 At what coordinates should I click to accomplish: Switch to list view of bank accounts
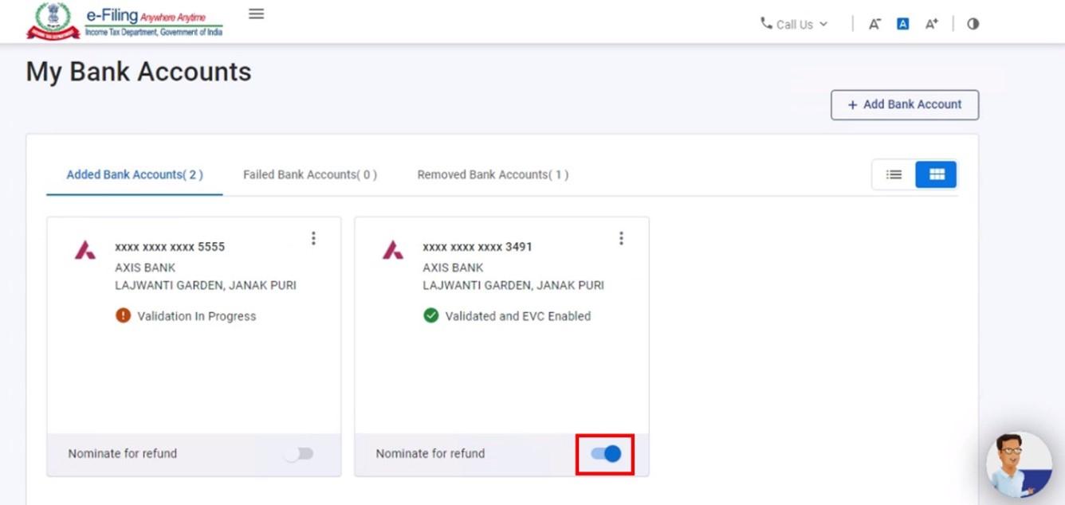click(x=894, y=174)
